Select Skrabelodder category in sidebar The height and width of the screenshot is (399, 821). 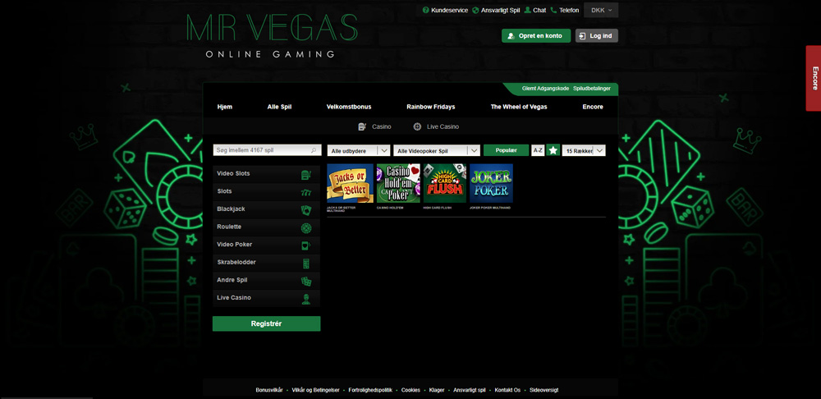click(x=267, y=263)
